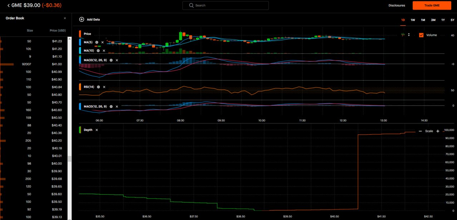
Task: Click the Price (USD) column header
Action: point(58,30)
